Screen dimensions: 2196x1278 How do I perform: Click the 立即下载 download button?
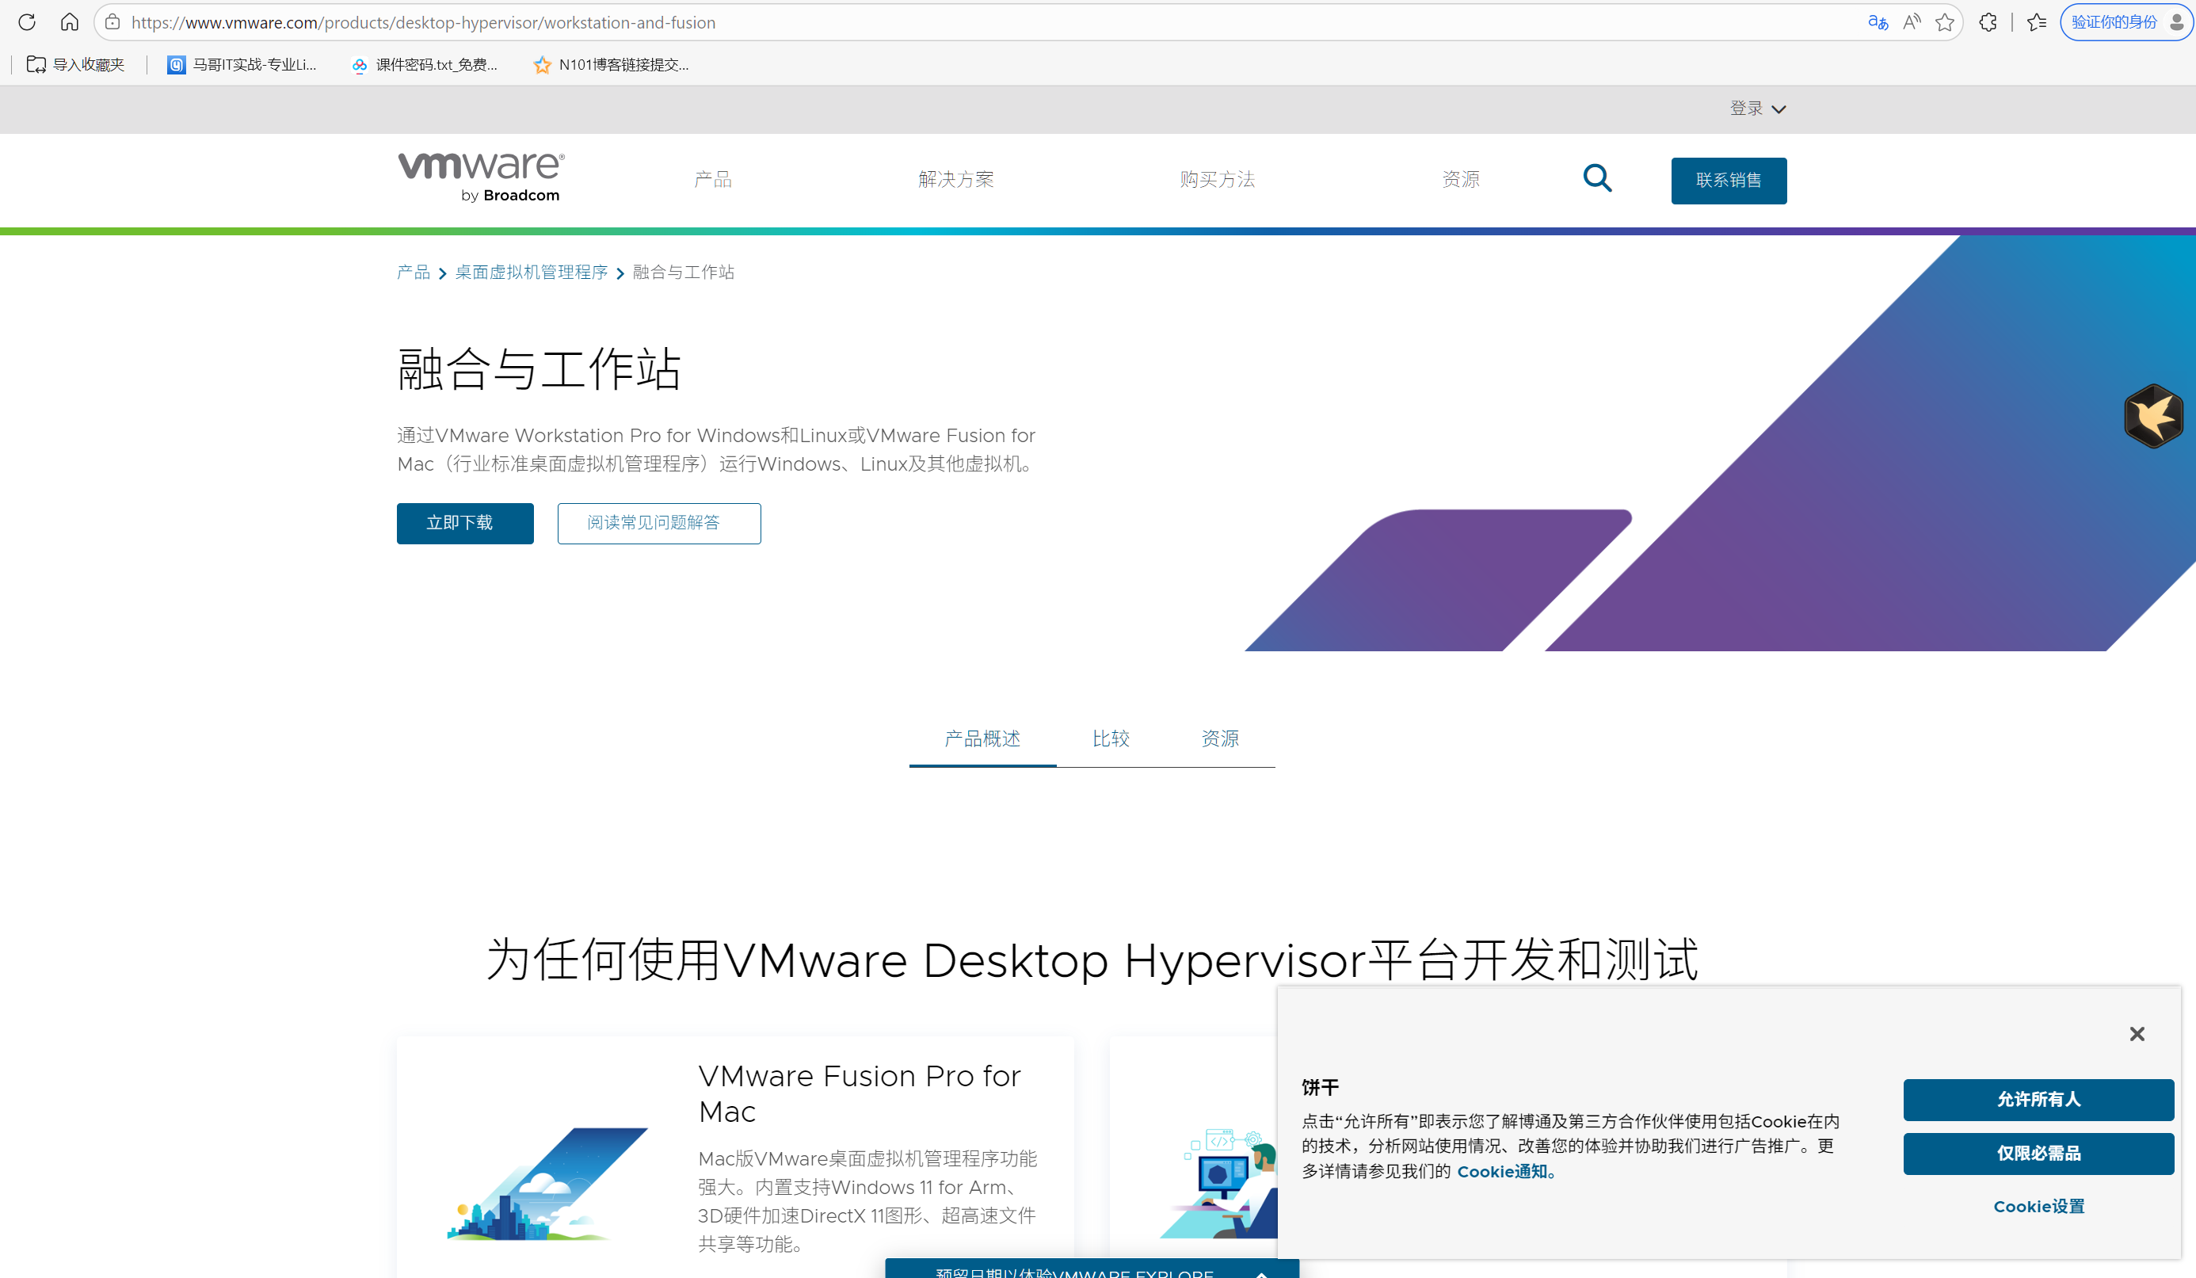(464, 523)
